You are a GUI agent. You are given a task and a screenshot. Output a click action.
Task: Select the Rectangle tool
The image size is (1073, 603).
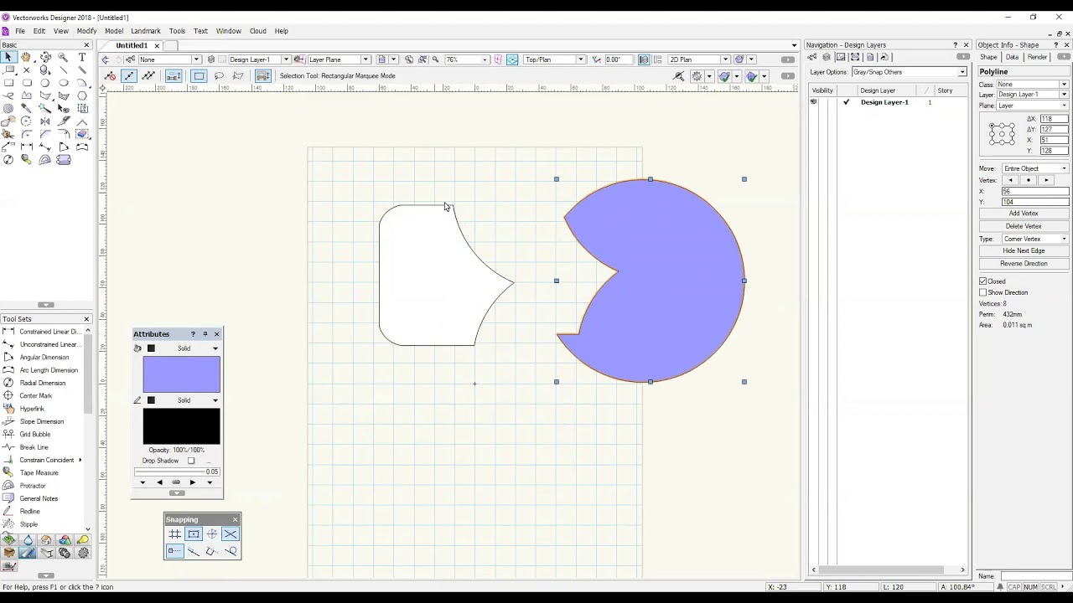tap(8, 83)
